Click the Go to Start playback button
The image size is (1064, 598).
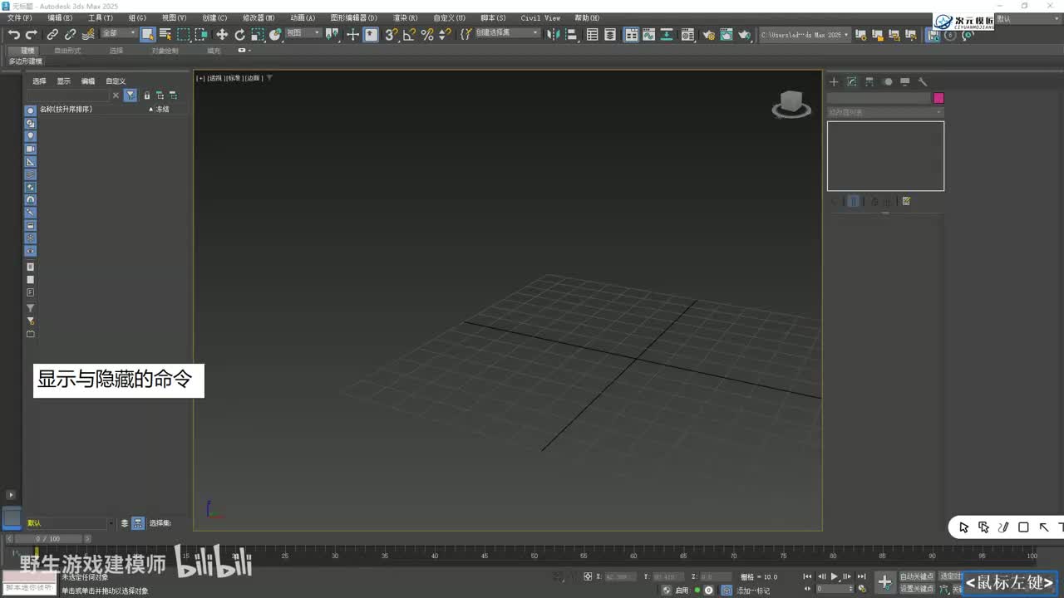click(807, 576)
